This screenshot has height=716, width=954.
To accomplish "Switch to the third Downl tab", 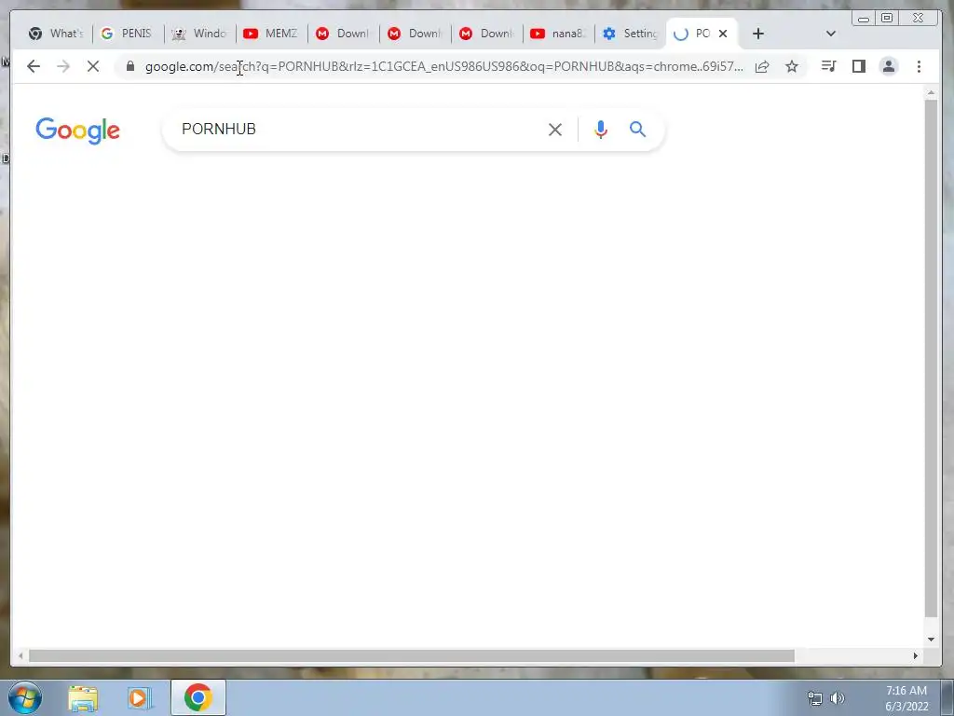I will pos(486,34).
